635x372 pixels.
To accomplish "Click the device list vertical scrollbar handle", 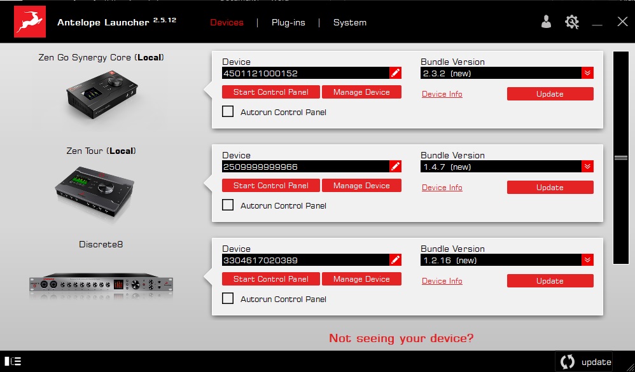I will pyautogui.click(x=621, y=158).
